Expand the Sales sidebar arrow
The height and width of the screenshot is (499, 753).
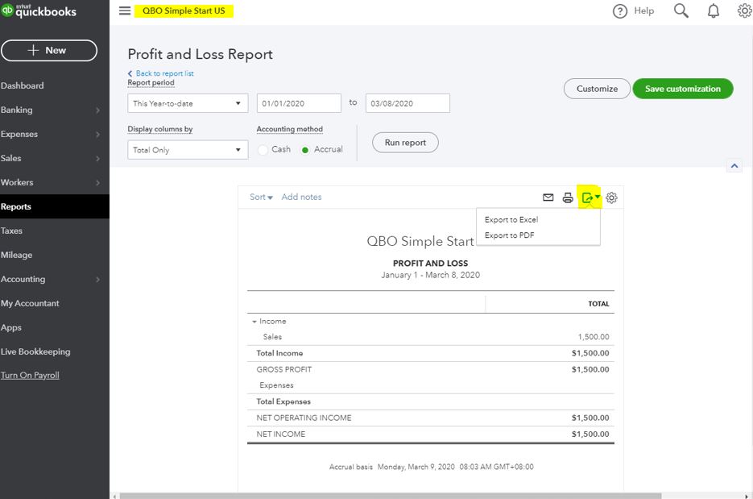pyautogui.click(x=98, y=159)
